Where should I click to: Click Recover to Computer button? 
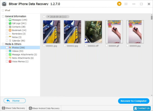tap(133, 101)
